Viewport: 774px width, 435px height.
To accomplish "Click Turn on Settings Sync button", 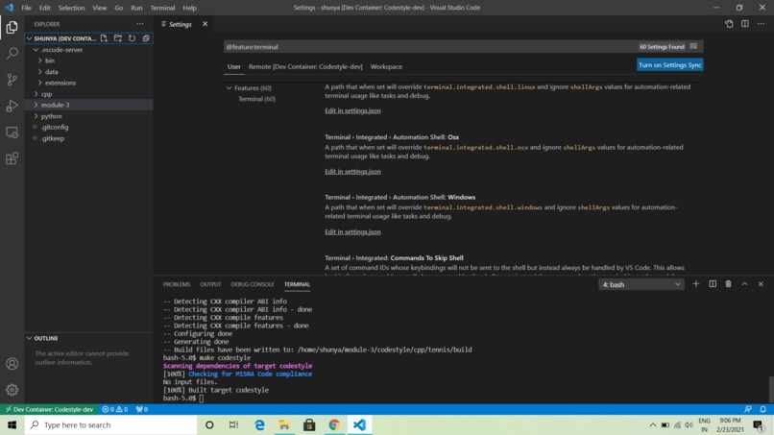I will coord(670,64).
